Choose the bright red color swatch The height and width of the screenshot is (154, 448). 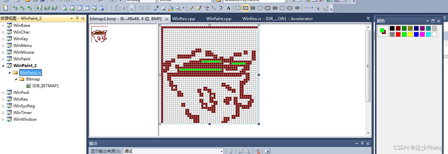click(398, 34)
